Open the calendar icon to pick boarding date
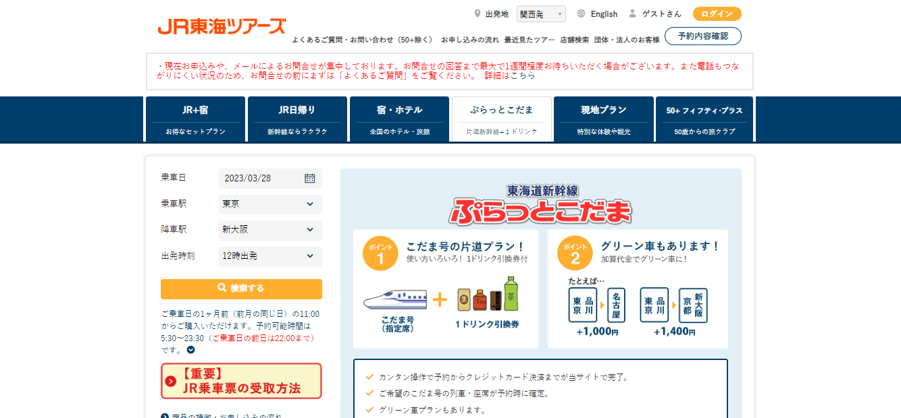Viewport: 901px width, 418px height. 311,179
